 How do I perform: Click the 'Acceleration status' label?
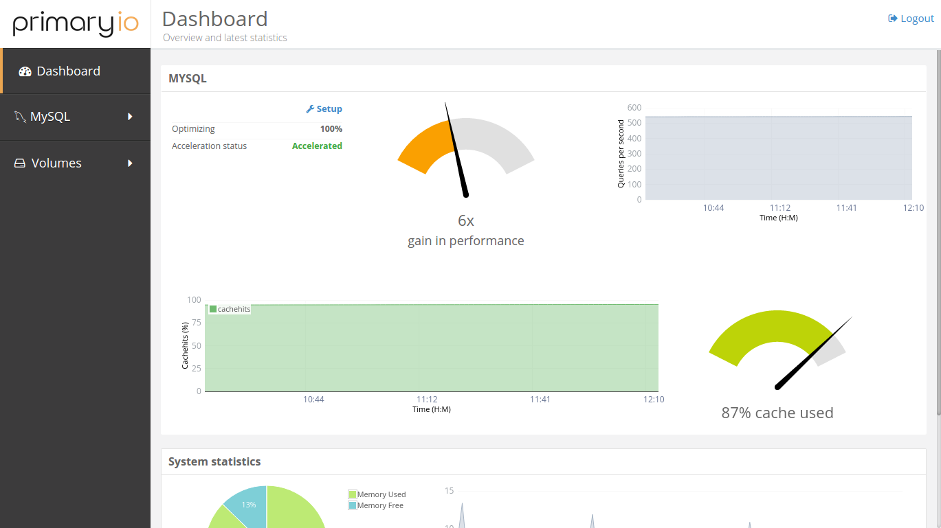[210, 146]
